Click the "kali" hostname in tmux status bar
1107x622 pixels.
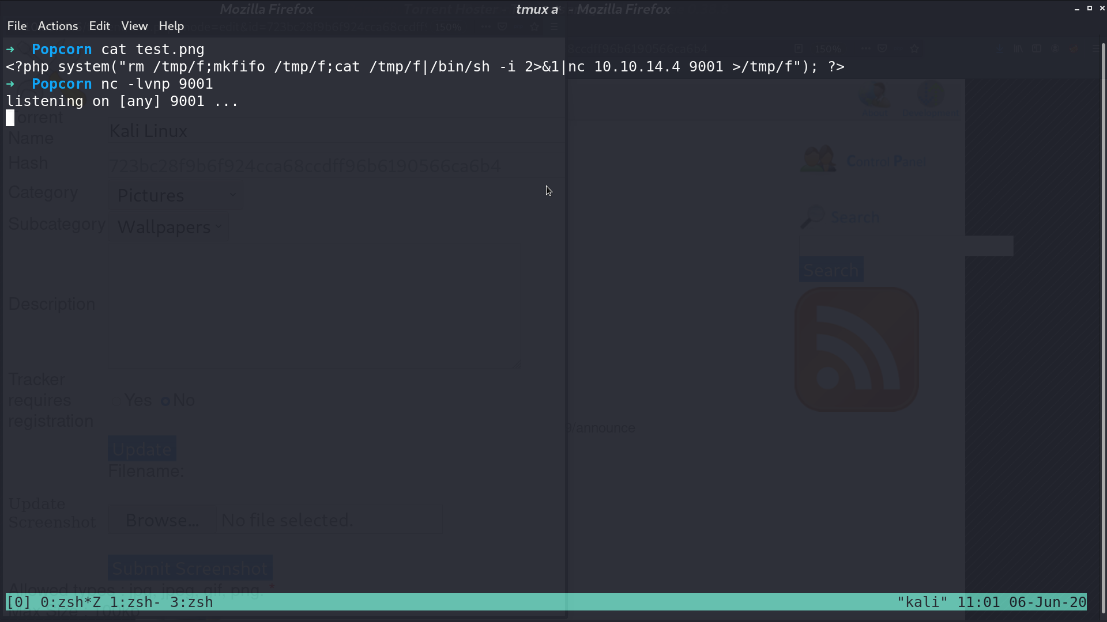pos(922,602)
